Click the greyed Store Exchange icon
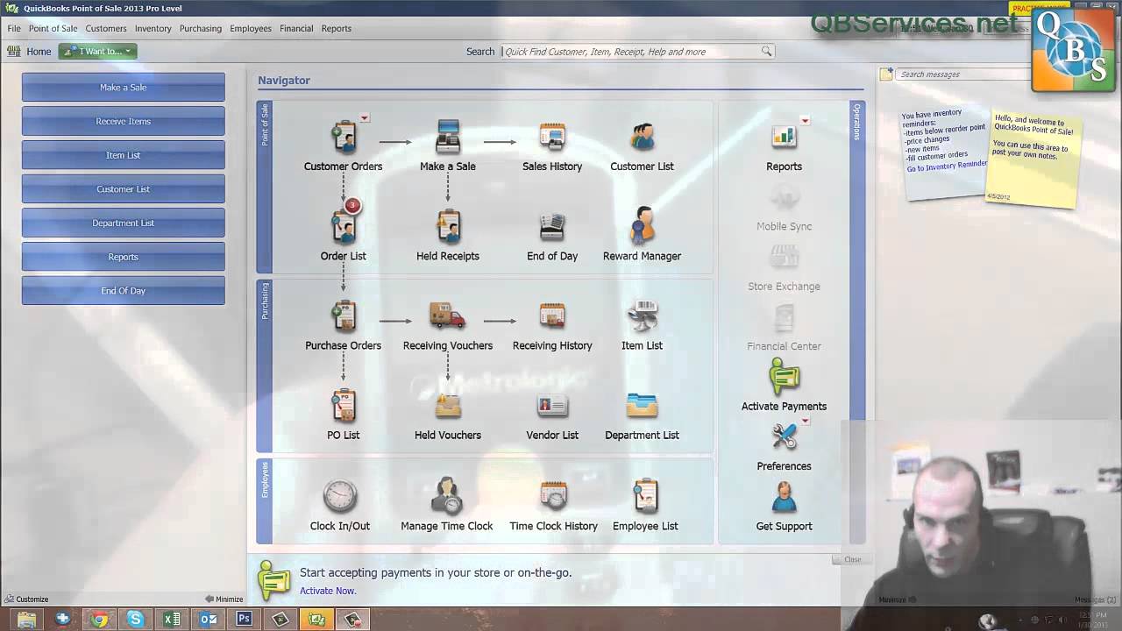The width and height of the screenshot is (1122, 631). pyautogui.click(x=784, y=258)
